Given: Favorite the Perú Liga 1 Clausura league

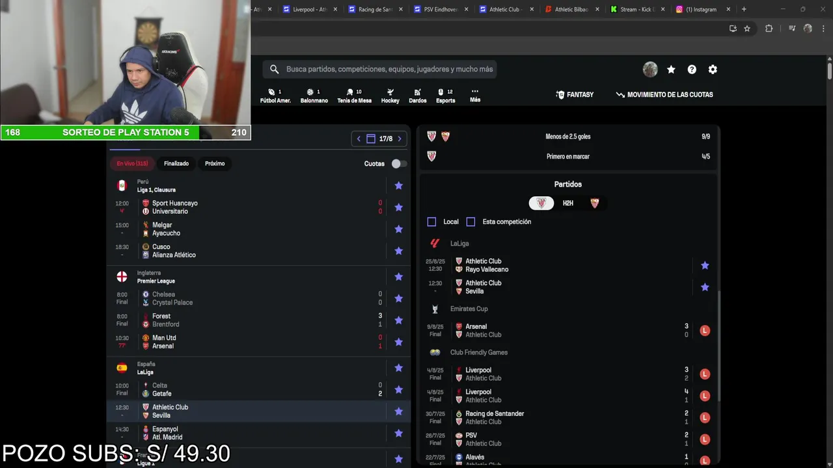Looking at the screenshot, I should pos(398,186).
